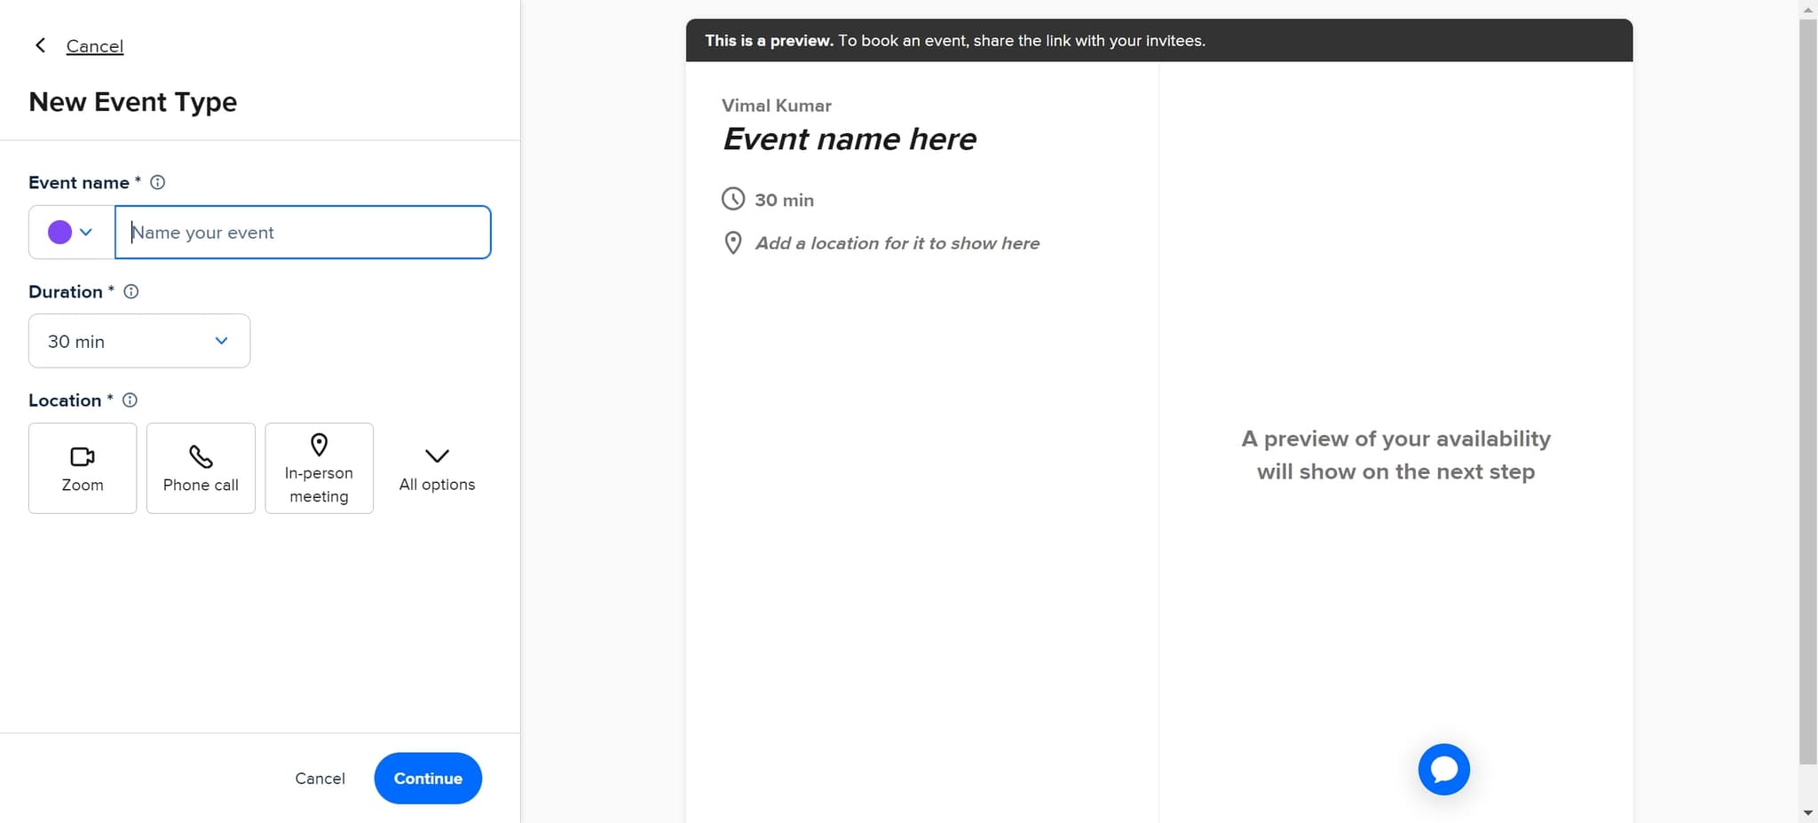Click the location pin in the preview
The image size is (1818, 823).
[731, 242]
